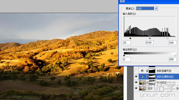Click the input white point slider triangle
Viewport: 179px width, 100px height.
pos(168,38)
